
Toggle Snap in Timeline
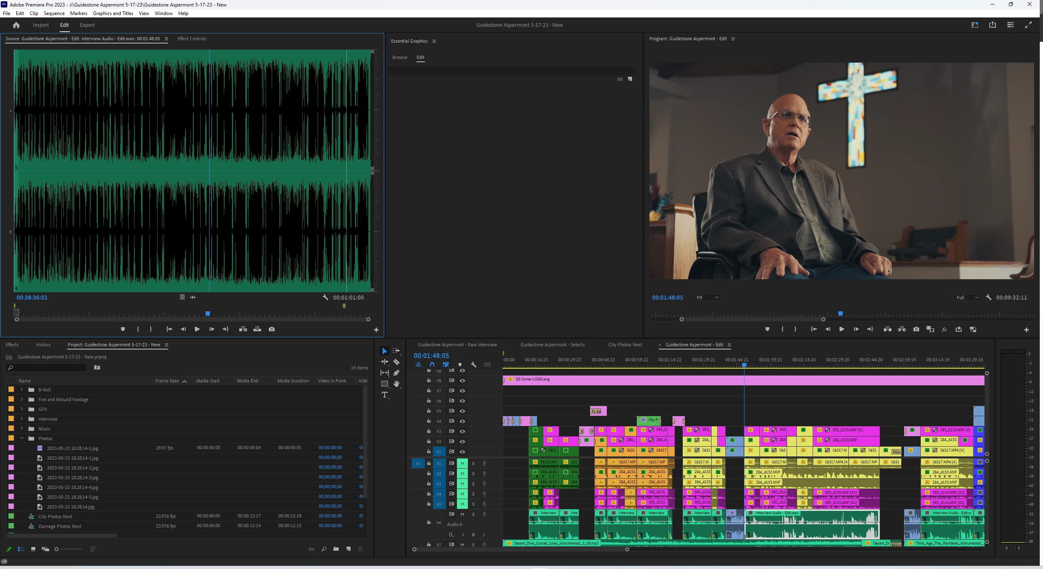click(x=432, y=365)
